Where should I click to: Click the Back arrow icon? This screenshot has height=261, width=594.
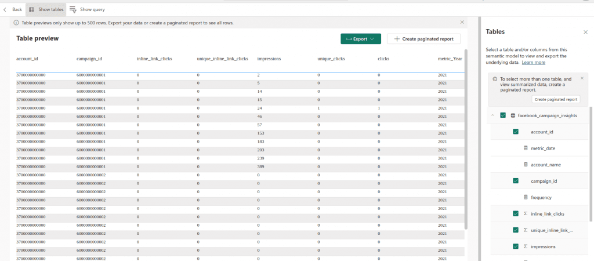[5, 10]
